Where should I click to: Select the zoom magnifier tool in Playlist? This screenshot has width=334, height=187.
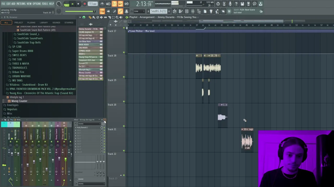[117, 17]
